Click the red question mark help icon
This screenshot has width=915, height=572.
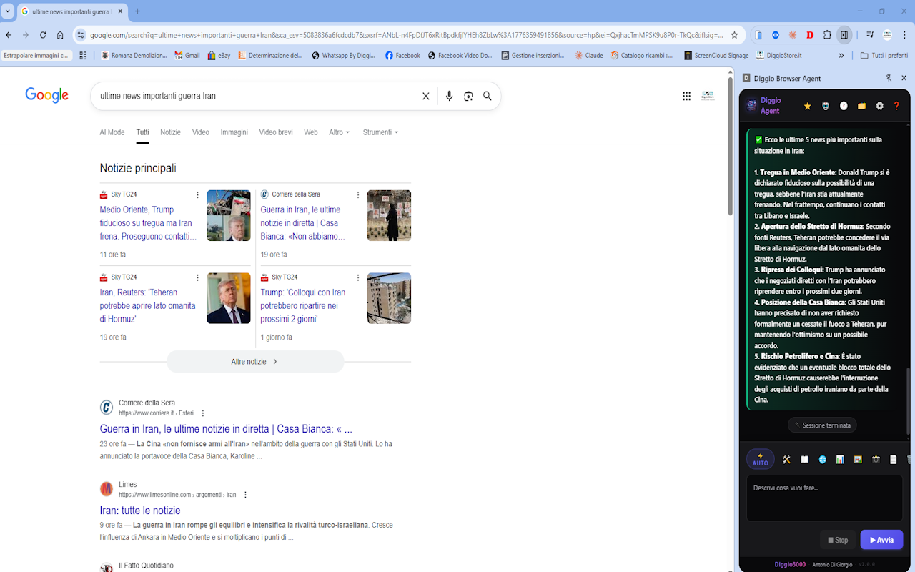(896, 106)
